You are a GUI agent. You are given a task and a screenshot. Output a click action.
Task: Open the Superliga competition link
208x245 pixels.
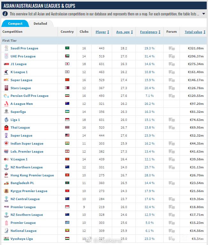click(18, 112)
